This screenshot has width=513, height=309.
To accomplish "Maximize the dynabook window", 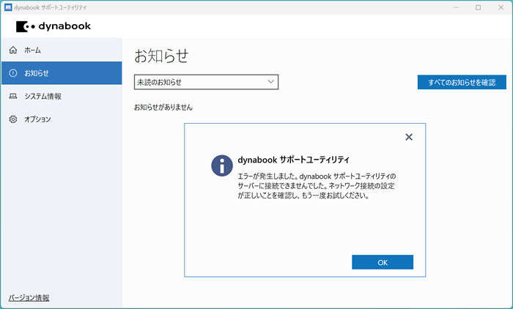I will point(478,7).
